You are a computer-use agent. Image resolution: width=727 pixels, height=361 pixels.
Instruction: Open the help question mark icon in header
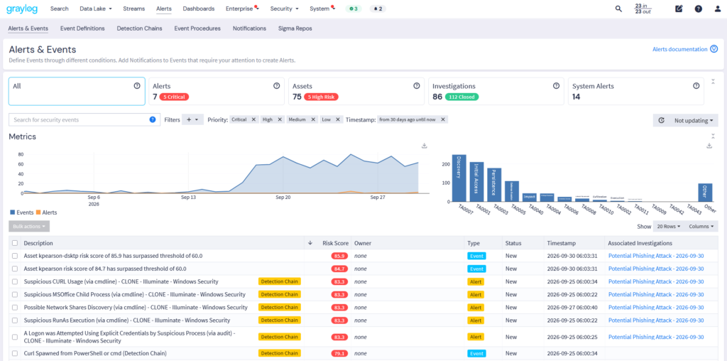coord(699,9)
